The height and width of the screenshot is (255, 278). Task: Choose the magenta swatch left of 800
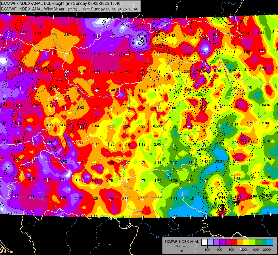point(228,242)
